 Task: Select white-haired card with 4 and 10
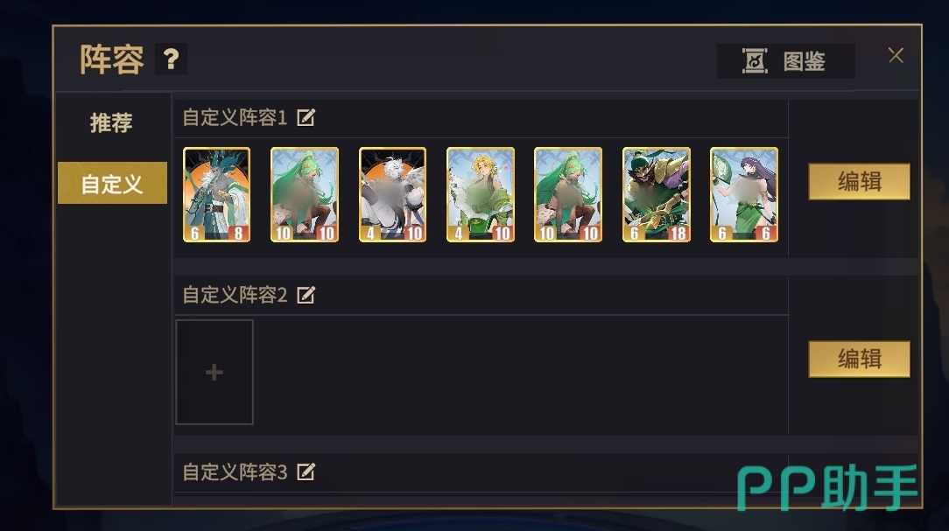click(393, 195)
